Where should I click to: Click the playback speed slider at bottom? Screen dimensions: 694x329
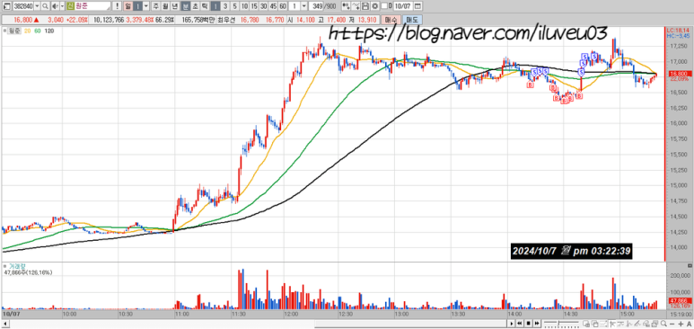562,324
